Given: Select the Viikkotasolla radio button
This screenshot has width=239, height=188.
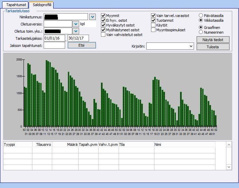Looking at the screenshot, I should pos(201,20).
